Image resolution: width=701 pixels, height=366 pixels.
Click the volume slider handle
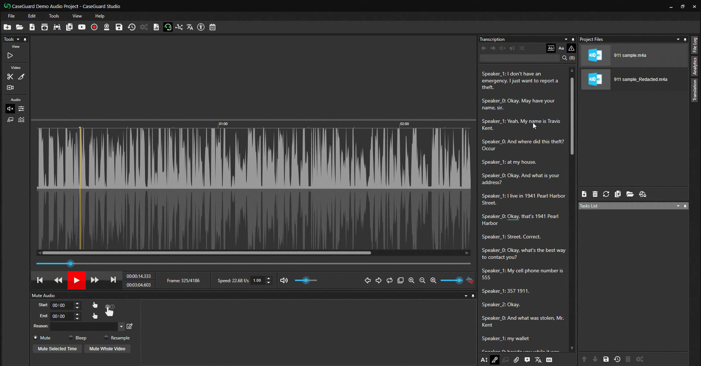coord(306,280)
